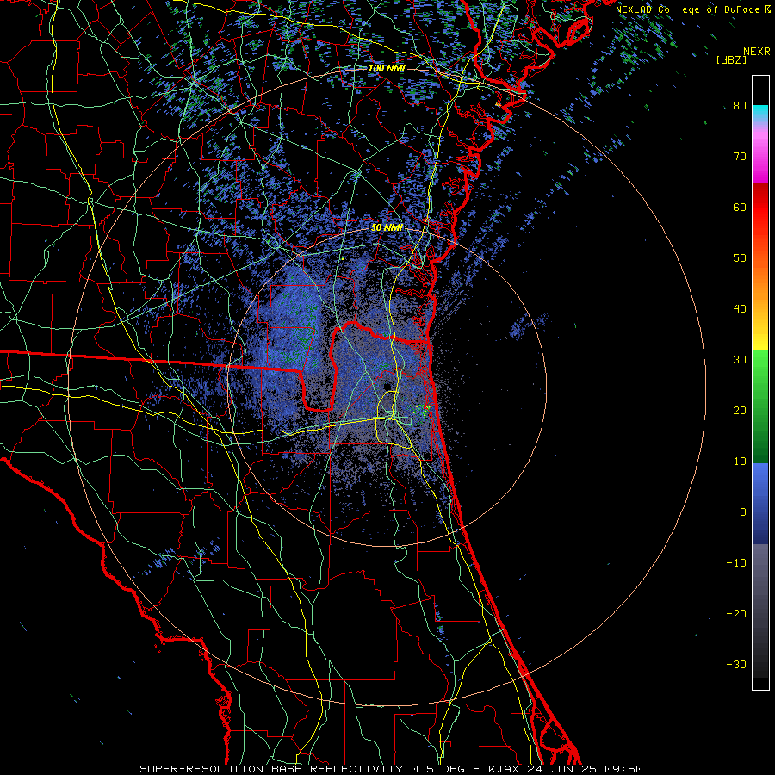Click the -30 value on the dBZ scale

pos(736,665)
